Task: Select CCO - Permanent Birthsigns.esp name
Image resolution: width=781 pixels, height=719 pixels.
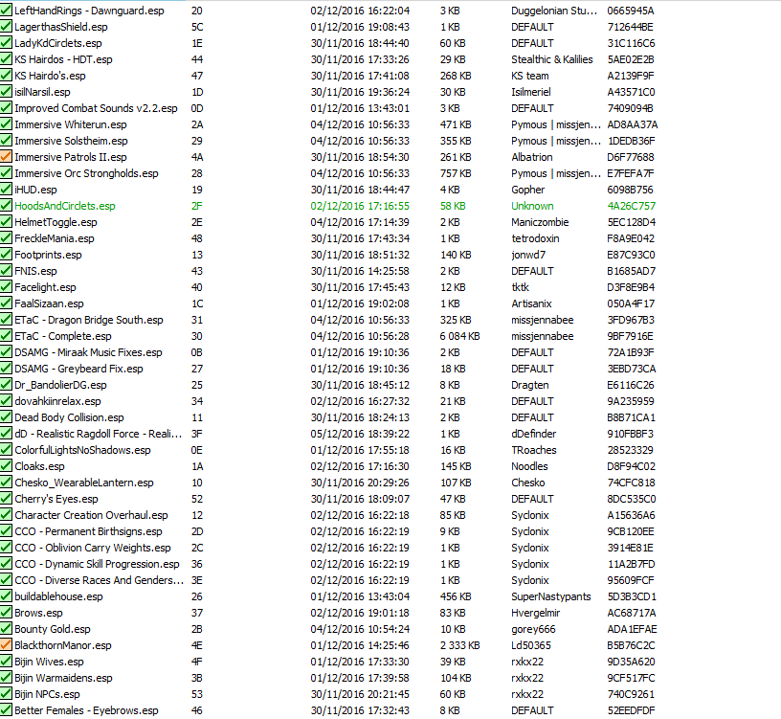Action: coord(88,531)
